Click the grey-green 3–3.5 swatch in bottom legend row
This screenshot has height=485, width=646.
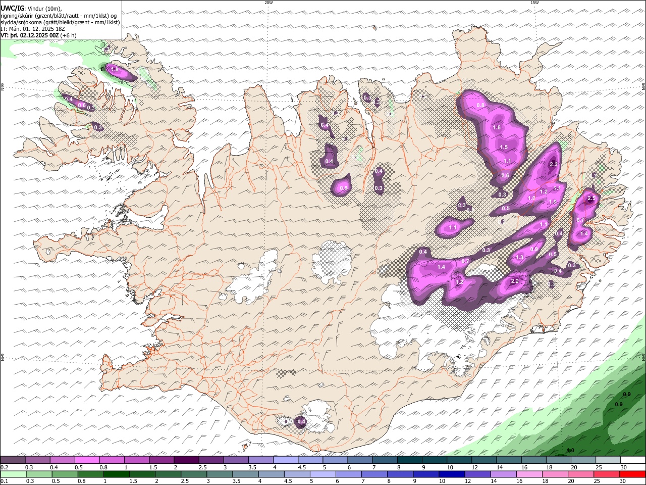(220, 474)
